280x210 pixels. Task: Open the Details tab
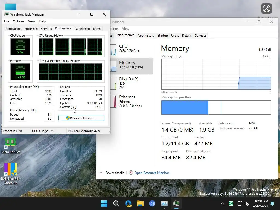point(187,36)
